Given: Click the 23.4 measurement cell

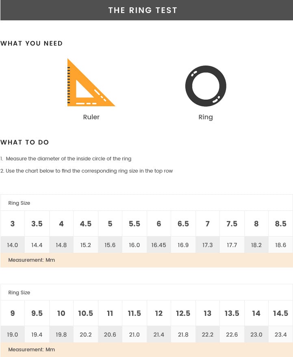Looking at the screenshot, I should 281,335.
